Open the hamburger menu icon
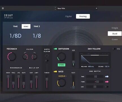The height and width of the screenshot is (102, 122). click(3, 8)
